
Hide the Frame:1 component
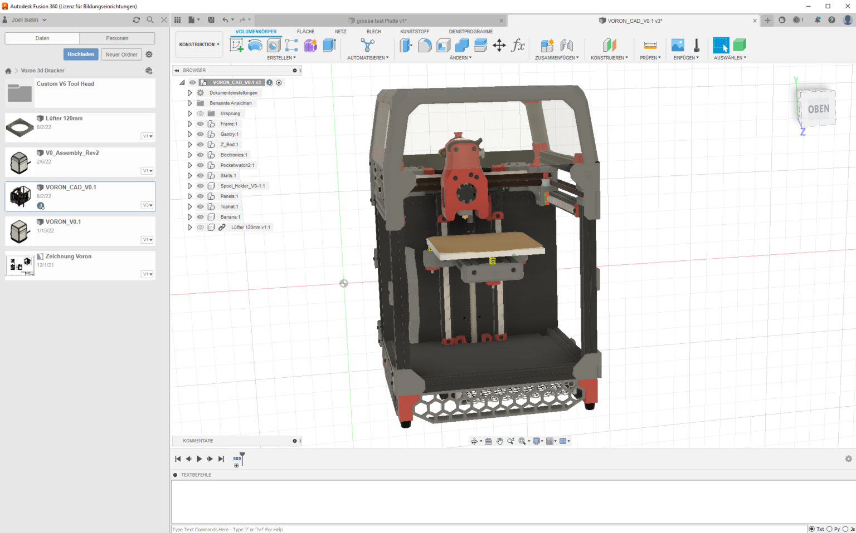pos(200,124)
